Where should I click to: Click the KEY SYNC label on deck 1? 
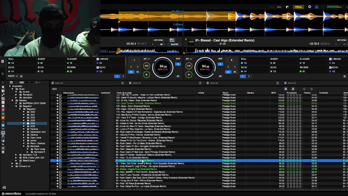pos(159,40)
